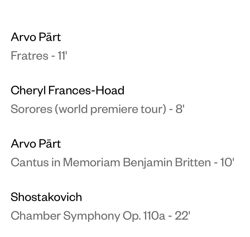250x237 pixels.
Task: Click the name Benjamin in the Cantus title
Action: pyautogui.click(x=148, y=163)
